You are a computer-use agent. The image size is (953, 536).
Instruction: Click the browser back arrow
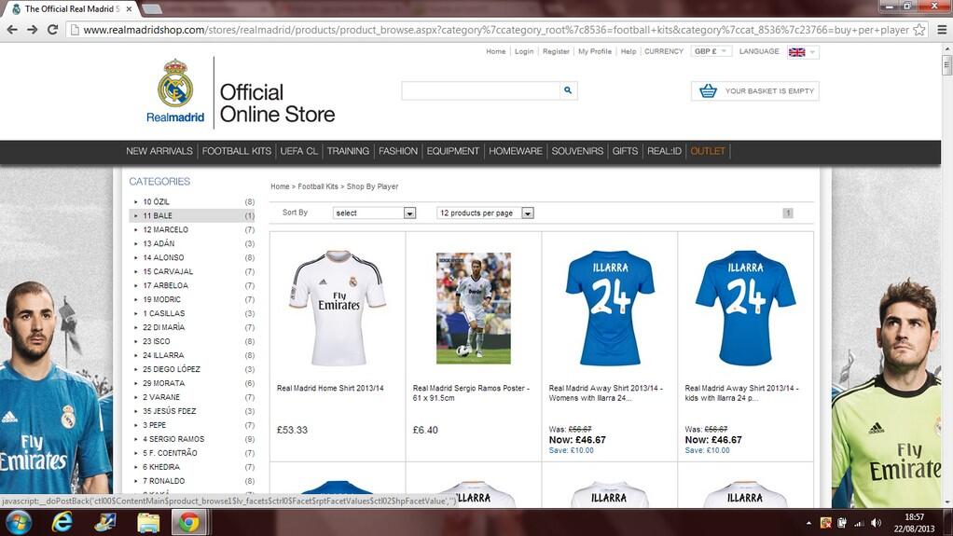tap(12, 29)
